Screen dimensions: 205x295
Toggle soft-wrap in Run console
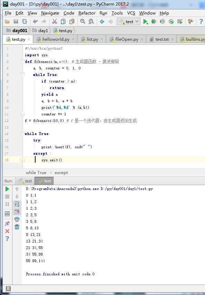coord(17,204)
